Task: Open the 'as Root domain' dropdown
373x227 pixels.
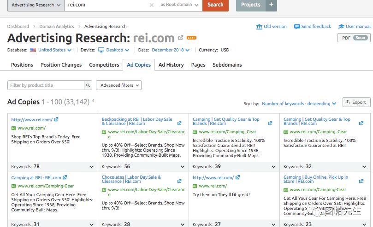Action: [180, 5]
